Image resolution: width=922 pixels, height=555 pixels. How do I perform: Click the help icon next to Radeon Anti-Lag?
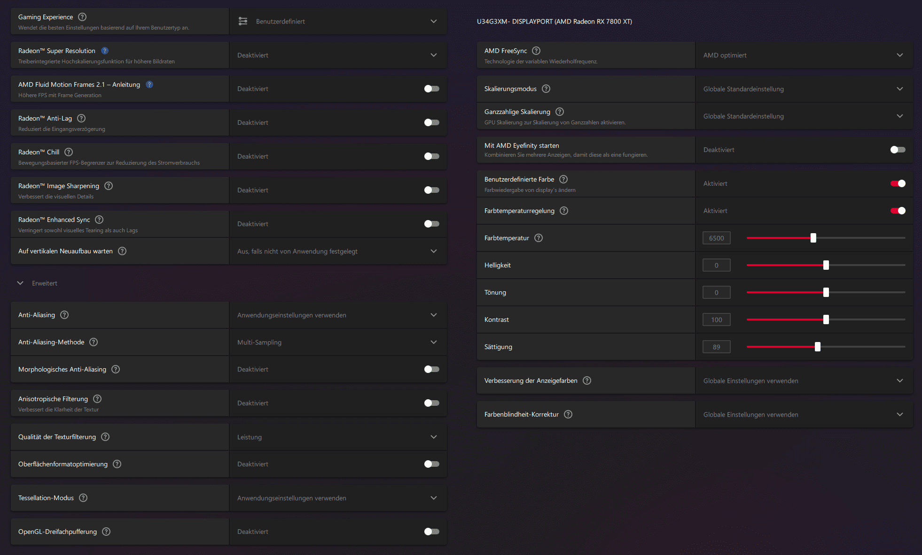tap(81, 118)
